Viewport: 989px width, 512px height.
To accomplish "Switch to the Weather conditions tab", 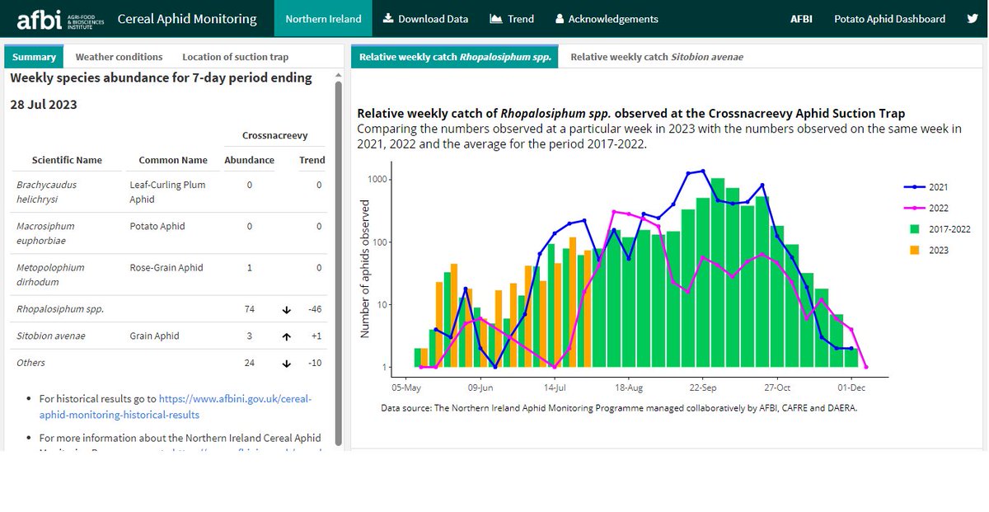I will [x=119, y=57].
